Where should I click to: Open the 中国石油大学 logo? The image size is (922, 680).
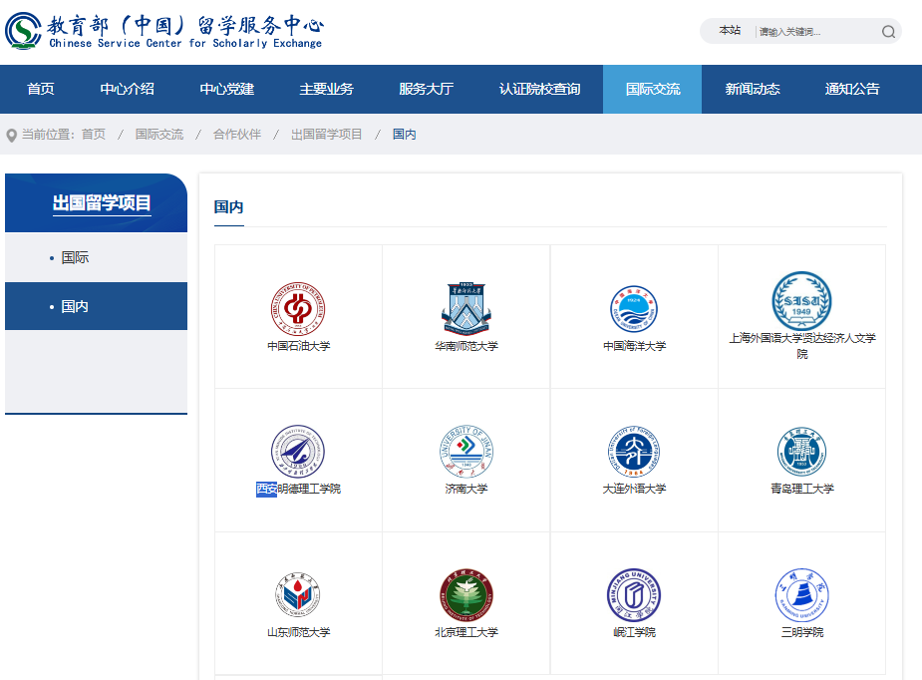[x=298, y=309]
